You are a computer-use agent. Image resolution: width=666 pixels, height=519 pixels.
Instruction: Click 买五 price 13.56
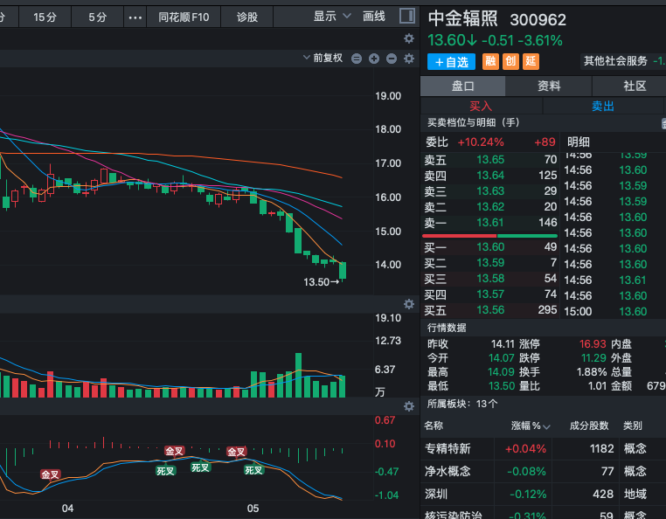coord(490,310)
